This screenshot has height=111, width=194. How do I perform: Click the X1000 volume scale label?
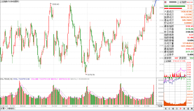pyautogui.click(x=159, y=104)
